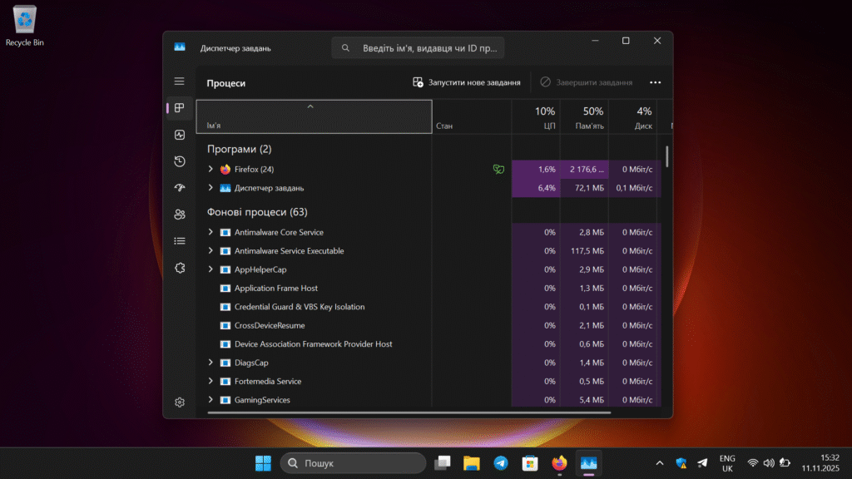852x479 pixels.
Task: Click the process search input field
Action: (424, 47)
